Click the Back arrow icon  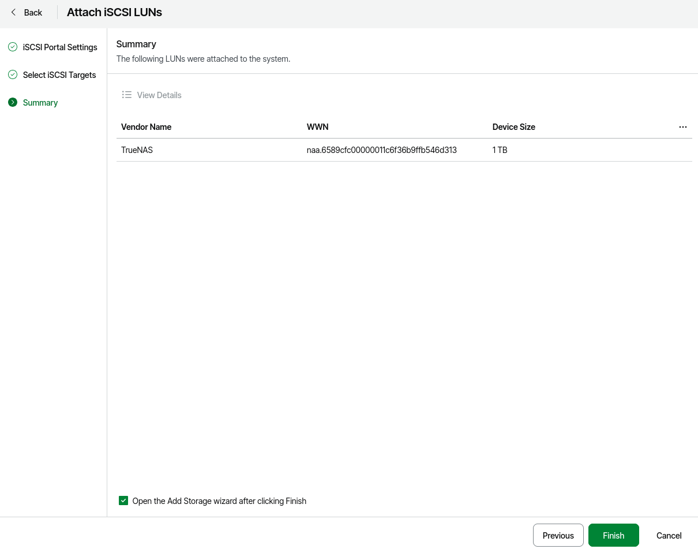(13, 12)
